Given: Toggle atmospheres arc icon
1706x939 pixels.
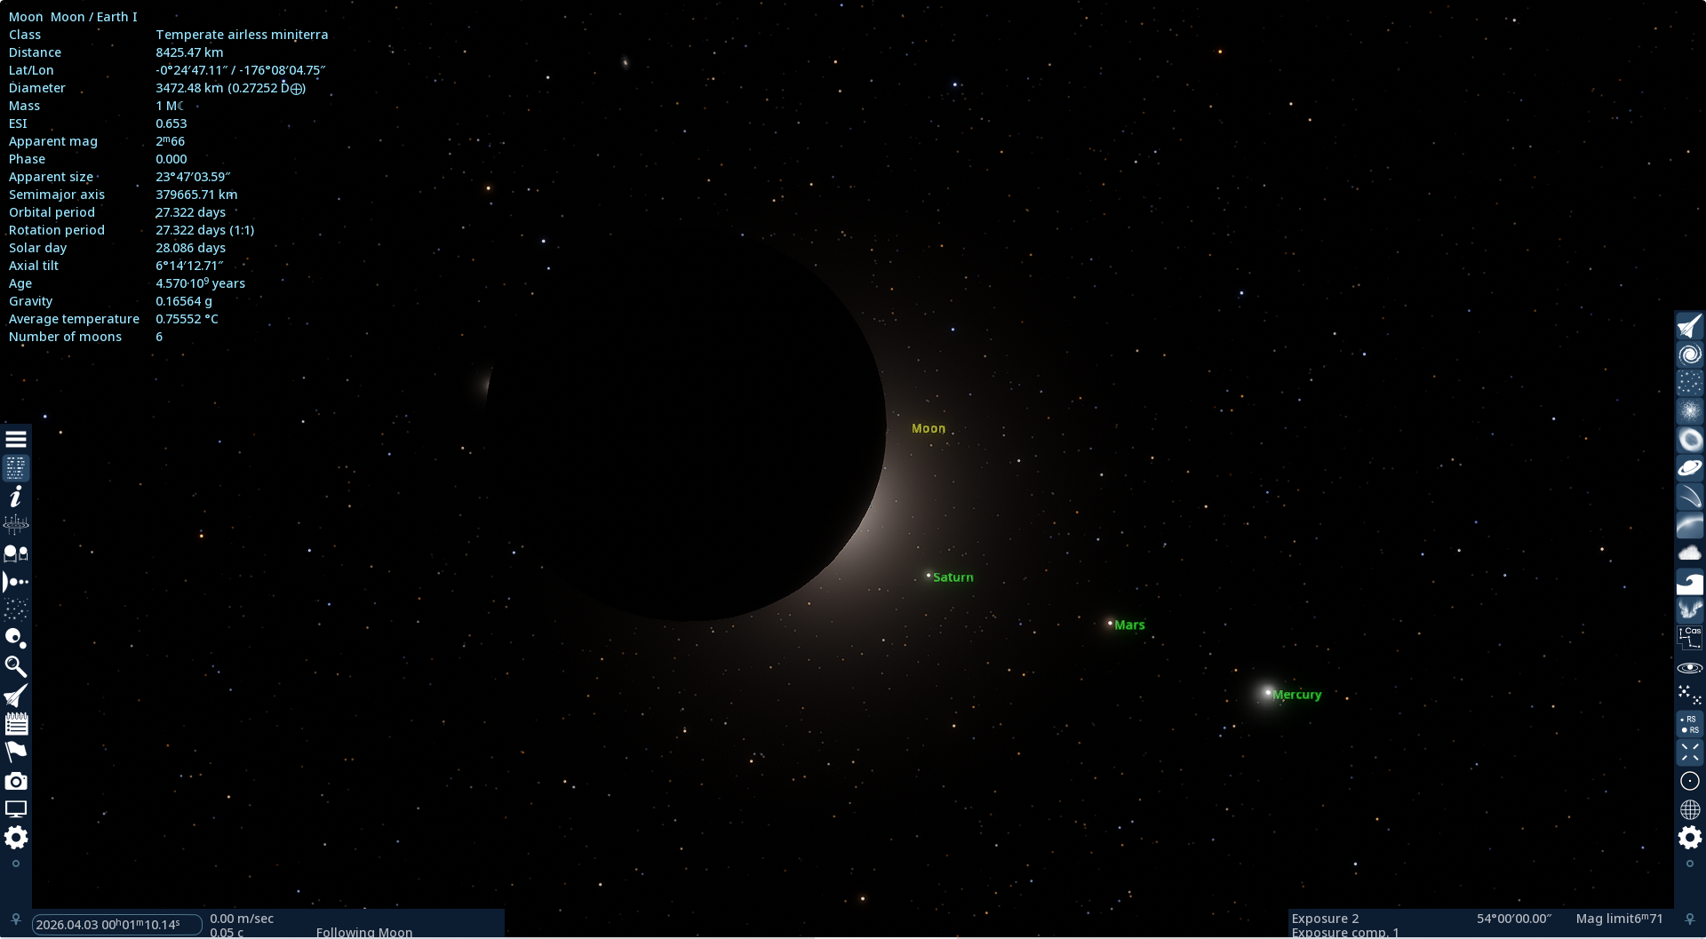Looking at the screenshot, I should click(1690, 525).
